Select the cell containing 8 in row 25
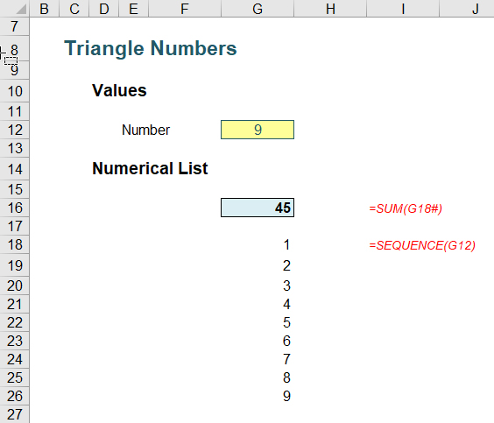Viewport: 494px width, 423px height. (x=258, y=377)
